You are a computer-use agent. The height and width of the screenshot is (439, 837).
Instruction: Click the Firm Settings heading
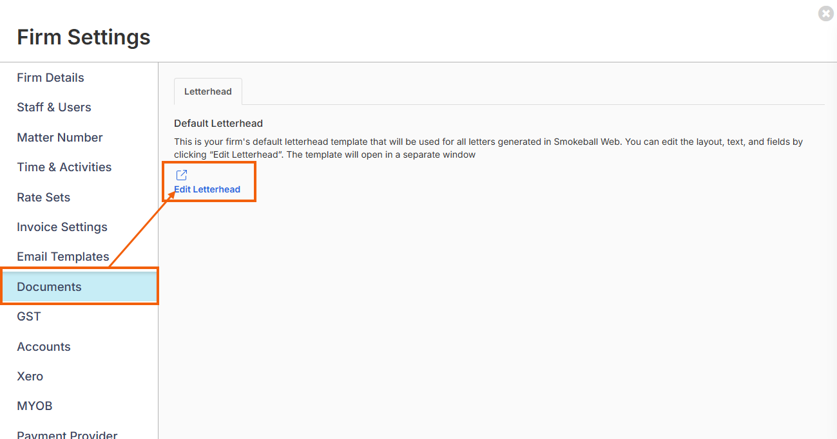pos(84,37)
